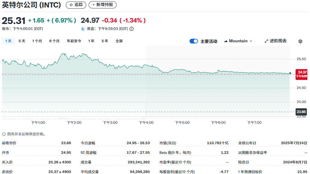Select the 全部 range tab
Viewport: 310px width, 174px height.
119,41
